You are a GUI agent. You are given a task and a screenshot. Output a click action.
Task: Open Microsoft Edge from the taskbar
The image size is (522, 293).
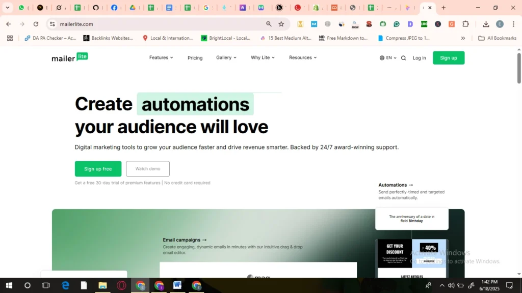[x=65, y=285]
